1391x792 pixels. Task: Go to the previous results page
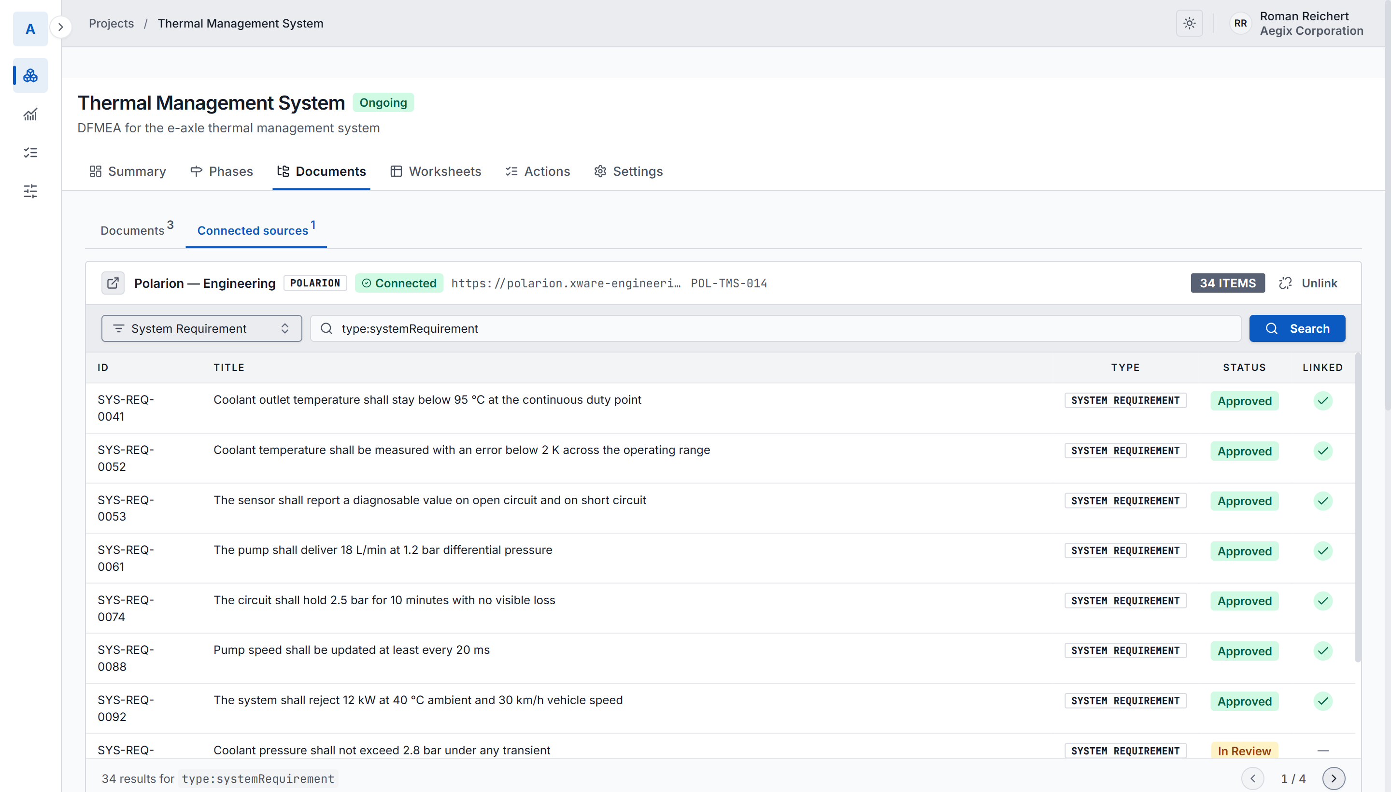[x=1253, y=778]
